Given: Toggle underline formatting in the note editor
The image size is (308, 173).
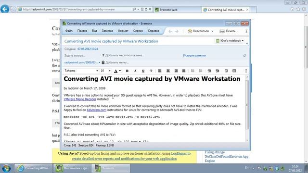Looking at the screenshot, I should (143, 71).
